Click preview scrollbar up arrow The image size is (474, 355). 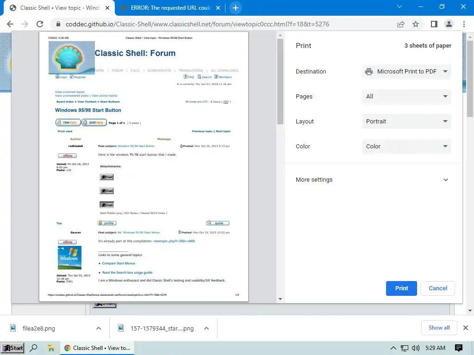click(x=280, y=35)
